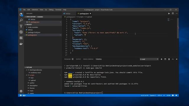
Task: Select nodemcu-tool in the Outline
Action: [x=36, y=73]
